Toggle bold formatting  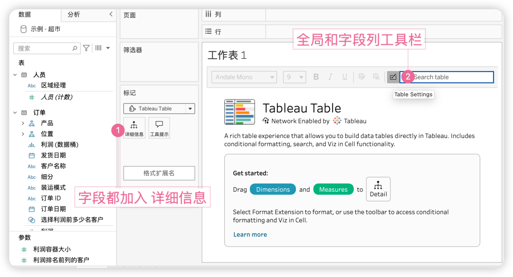[316, 77]
